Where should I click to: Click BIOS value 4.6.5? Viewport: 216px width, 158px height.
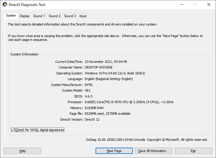88,96
